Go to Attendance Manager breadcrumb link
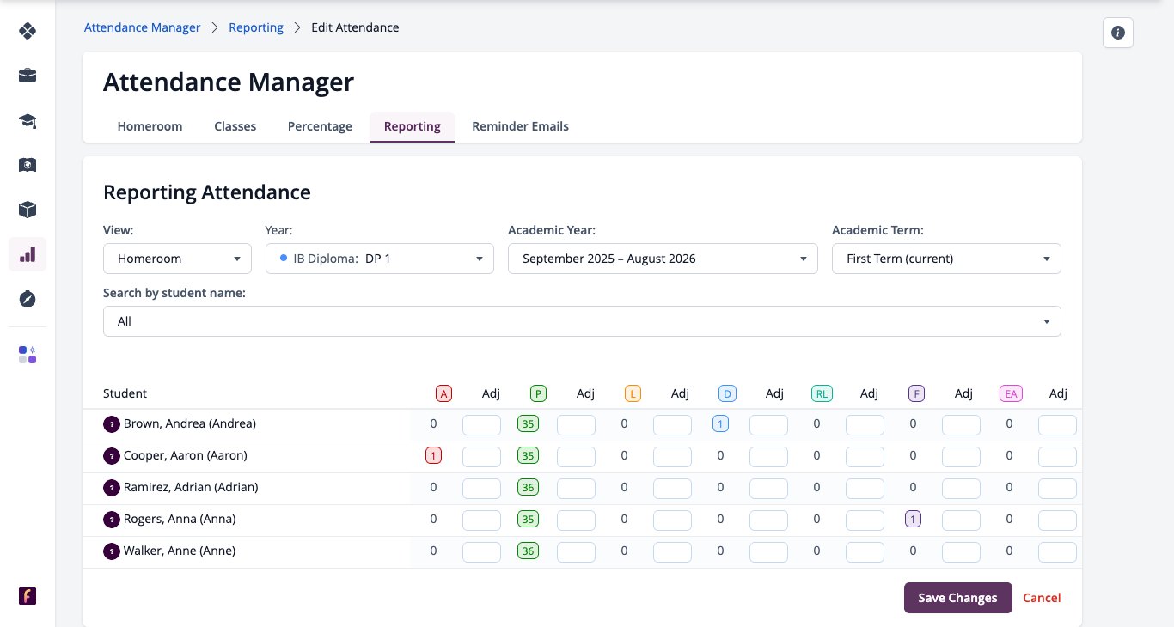Screen dimensions: 1174x627 coord(142,27)
